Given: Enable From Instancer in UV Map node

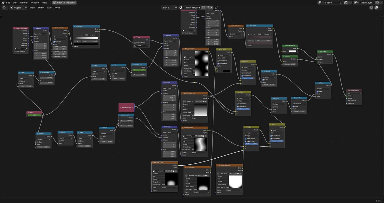Looking at the screenshot, I should 135,43.
